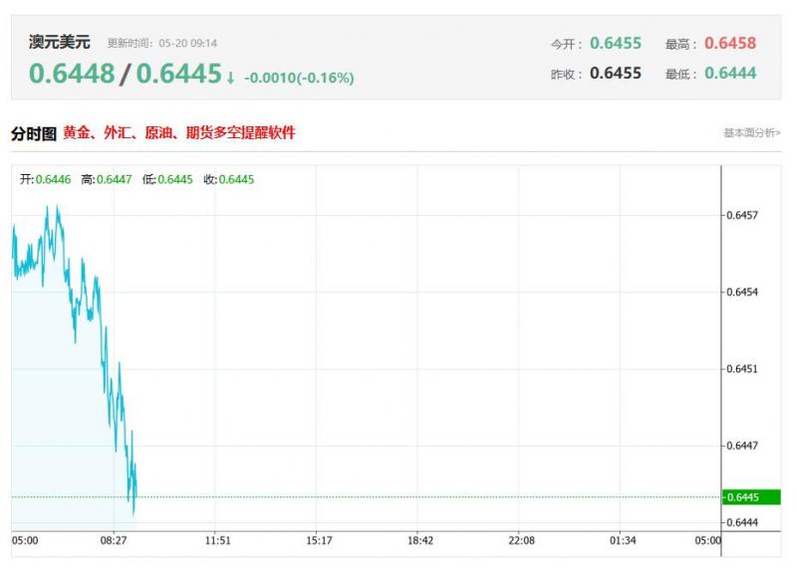Click the 0.6457 y-axis label
The width and height of the screenshot is (797, 571).
(742, 215)
